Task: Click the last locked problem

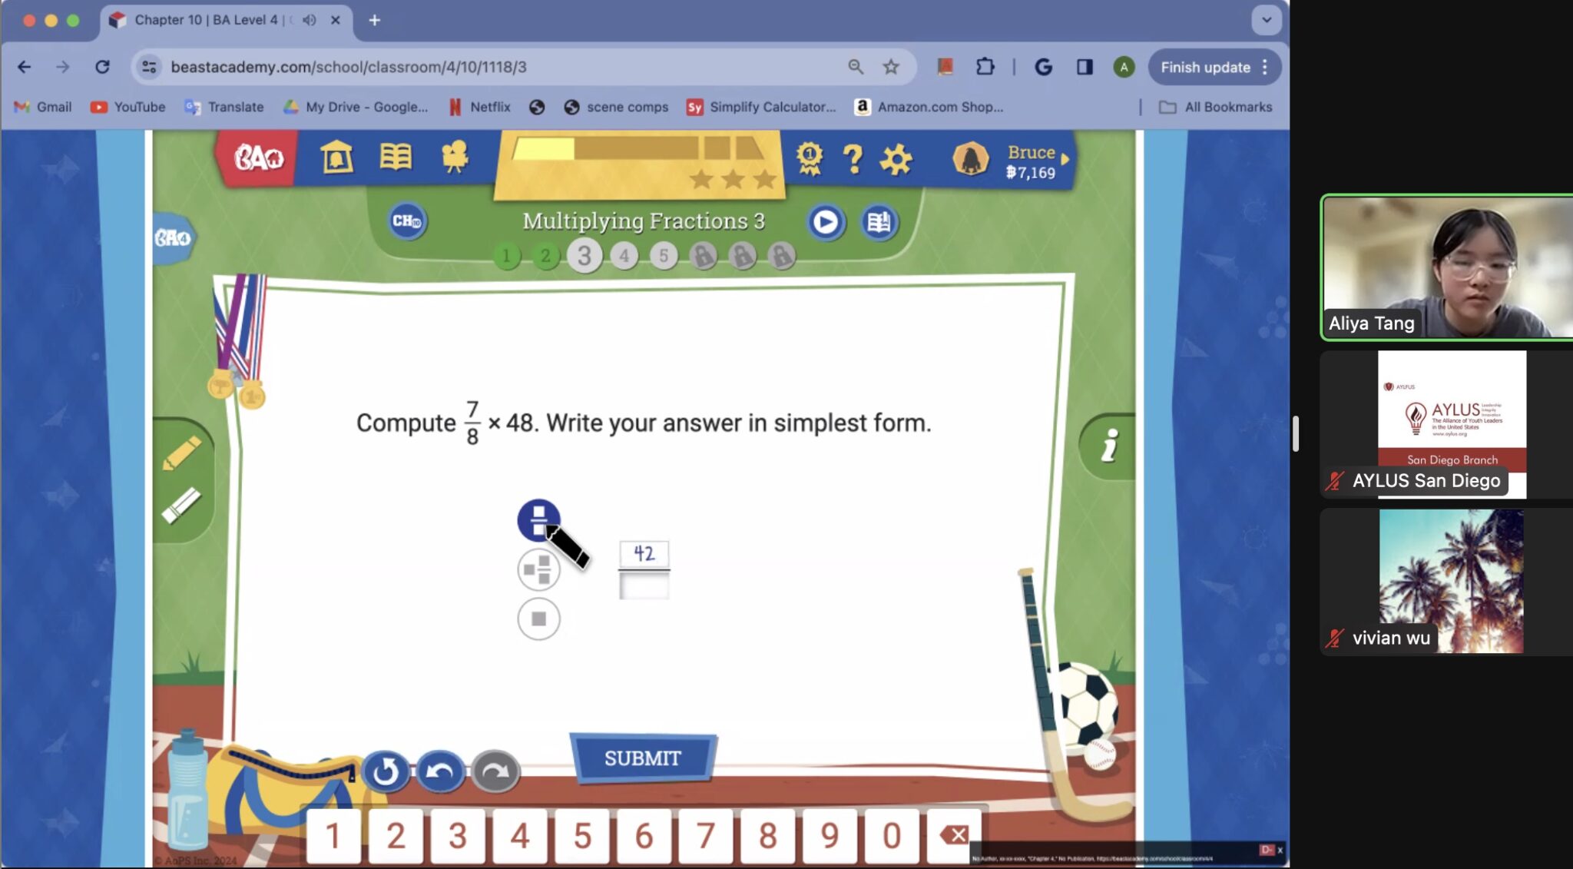Action: tap(781, 256)
